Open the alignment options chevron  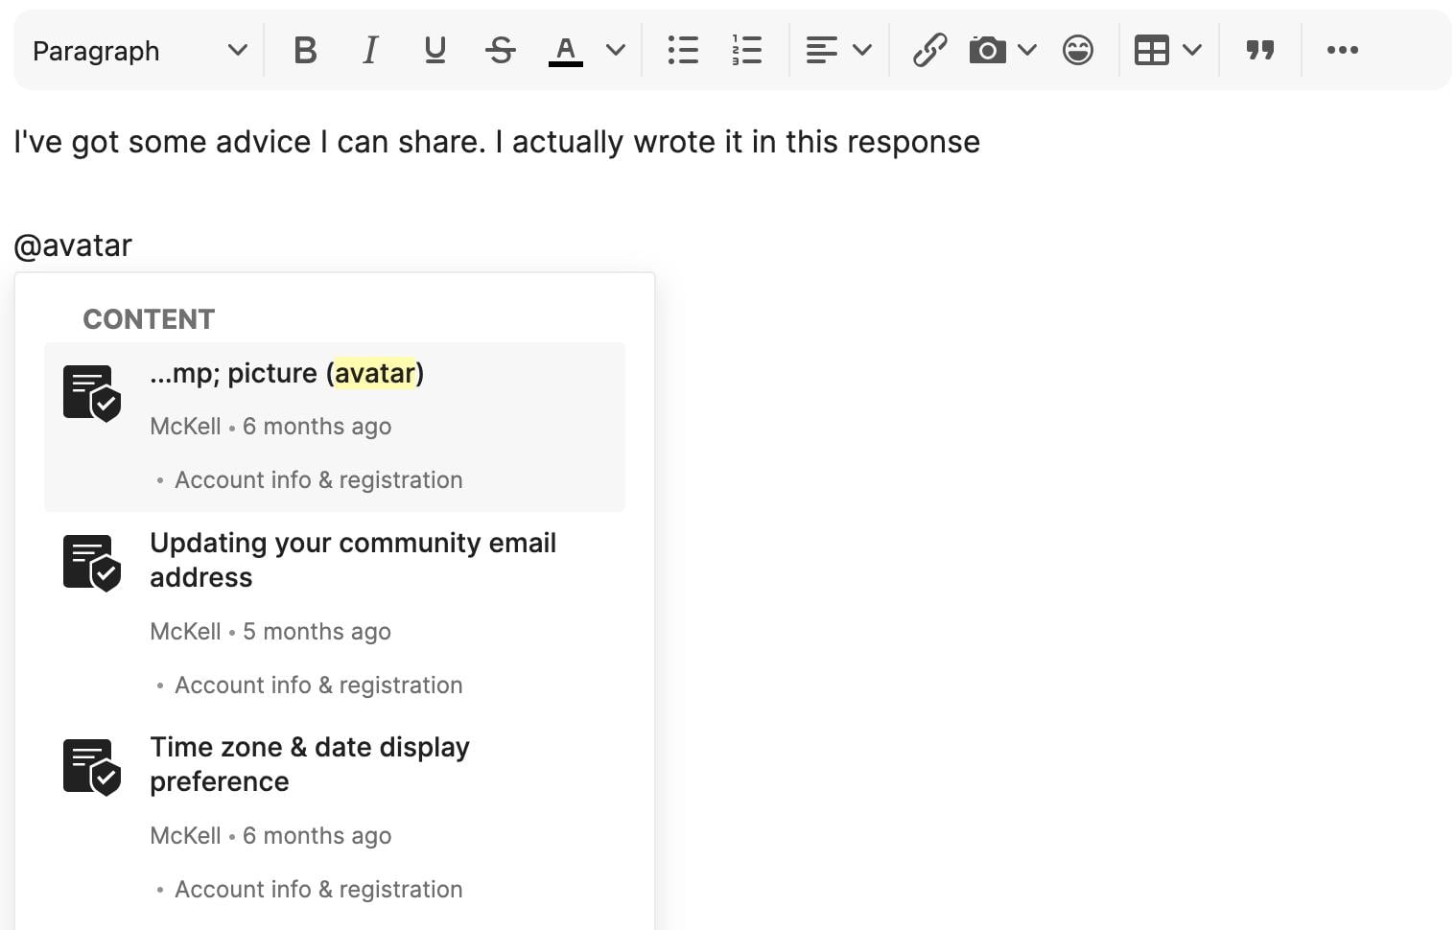(862, 50)
